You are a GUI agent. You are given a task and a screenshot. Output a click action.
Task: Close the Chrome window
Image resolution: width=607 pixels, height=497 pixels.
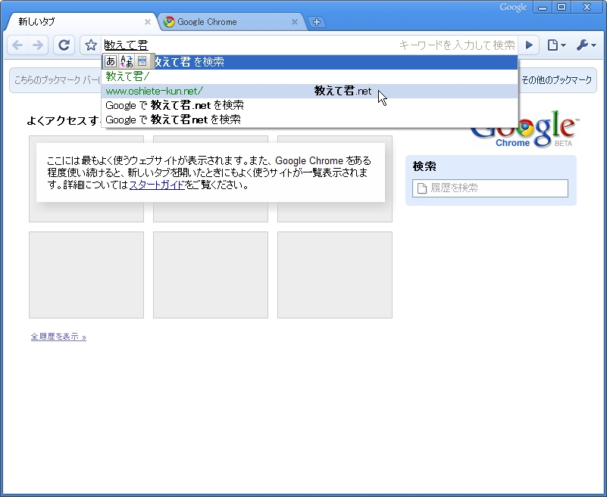[587, 7]
